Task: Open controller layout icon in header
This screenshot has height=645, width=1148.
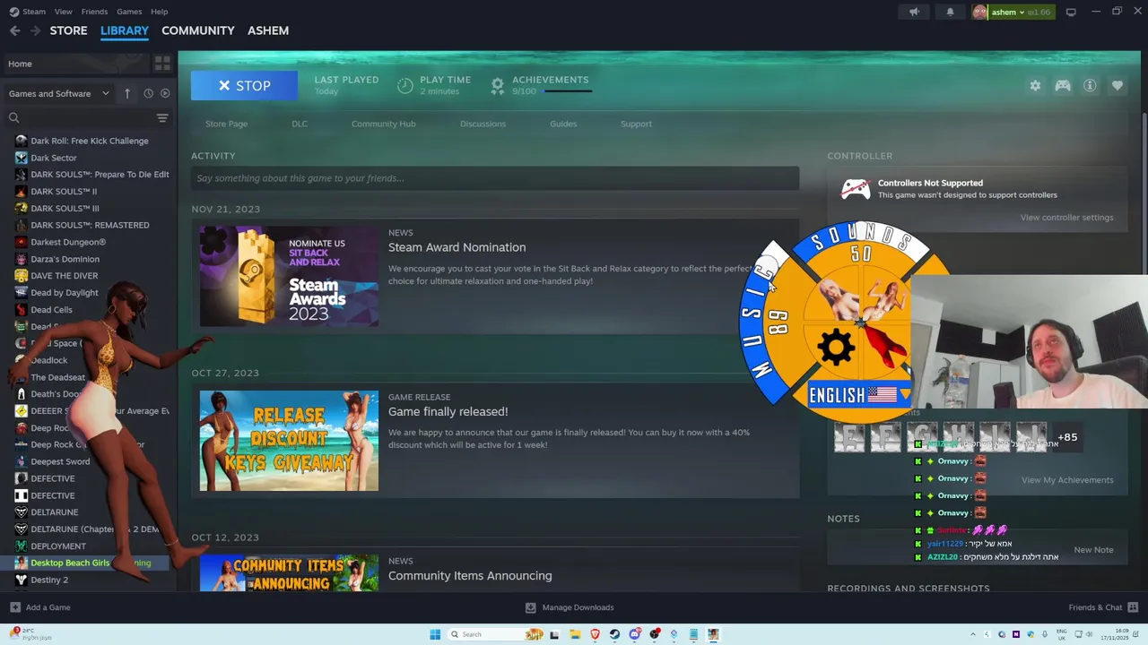Action: (1063, 85)
